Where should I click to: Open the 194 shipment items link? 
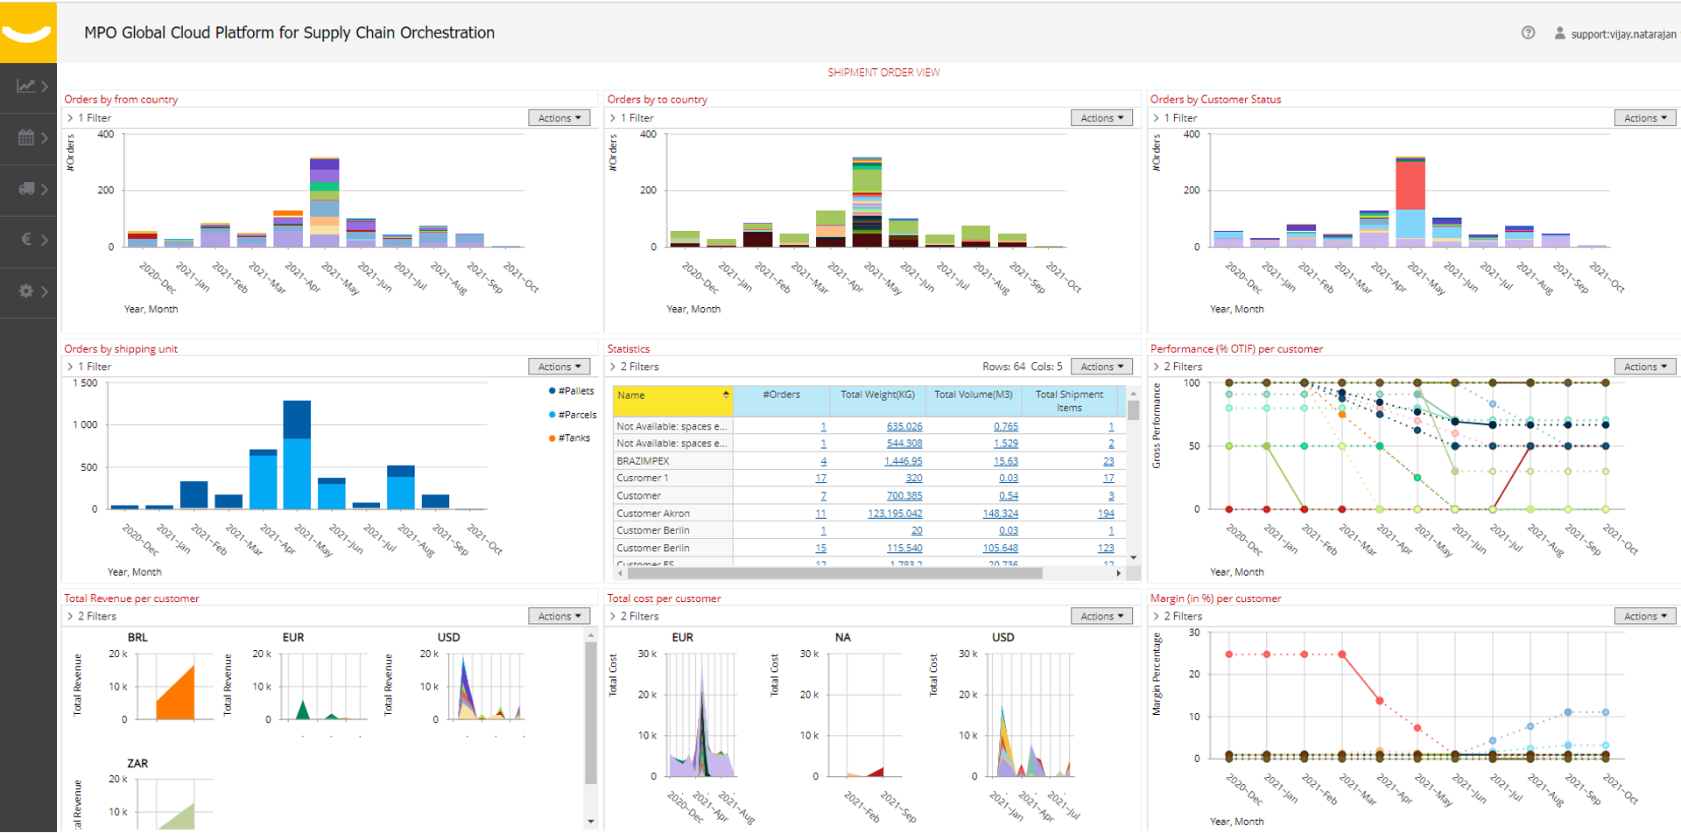(1106, 514)
